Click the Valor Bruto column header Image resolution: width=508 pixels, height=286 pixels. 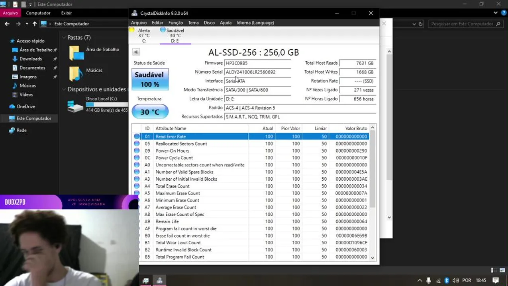pyautogui.click(x=349, y=128)
